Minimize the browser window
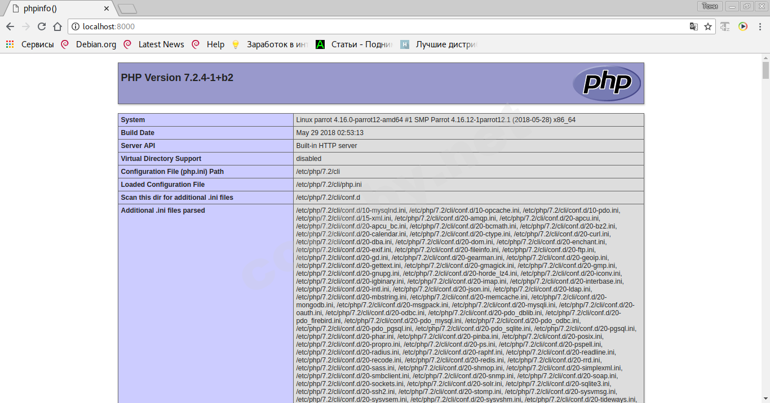The width and height of the screenshot is (770, 403). click(733, 6)
